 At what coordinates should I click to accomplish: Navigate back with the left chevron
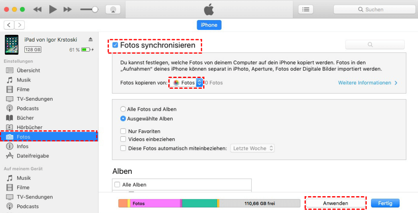tap(9, 25)
